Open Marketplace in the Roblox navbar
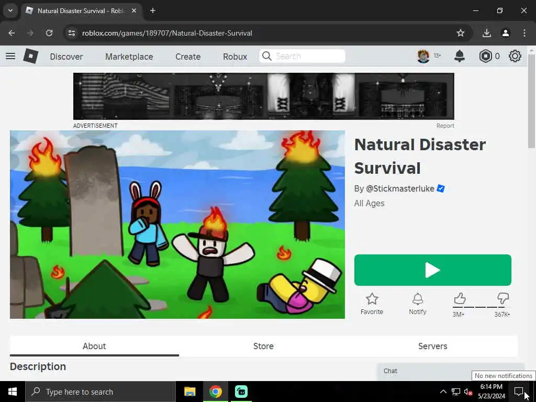The image size is (536, 402). click(129, 57)
